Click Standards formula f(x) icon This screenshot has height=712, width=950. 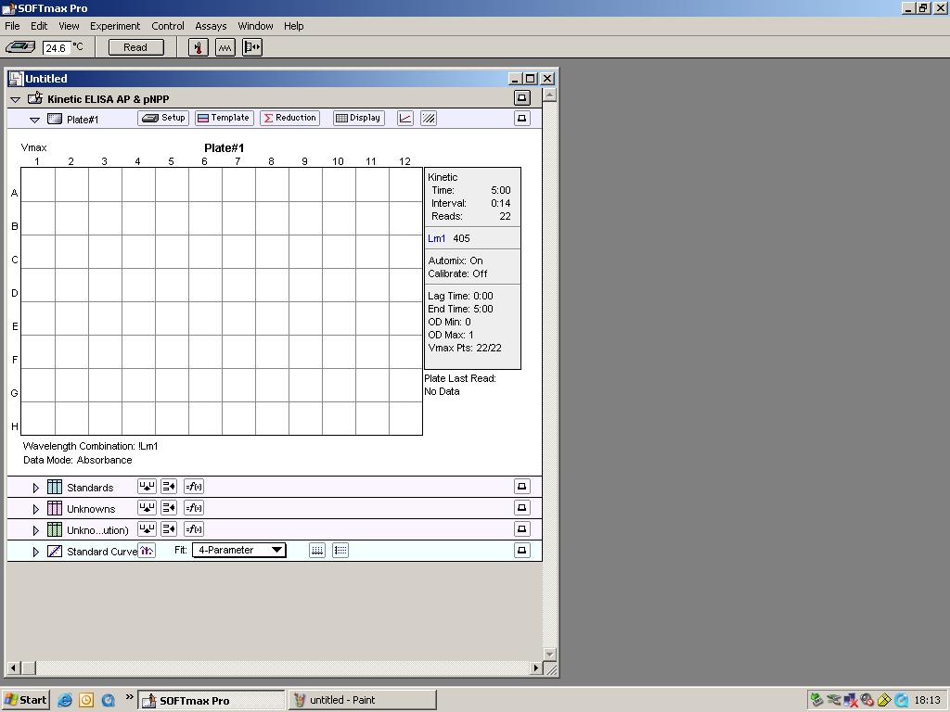click(194, 486)
